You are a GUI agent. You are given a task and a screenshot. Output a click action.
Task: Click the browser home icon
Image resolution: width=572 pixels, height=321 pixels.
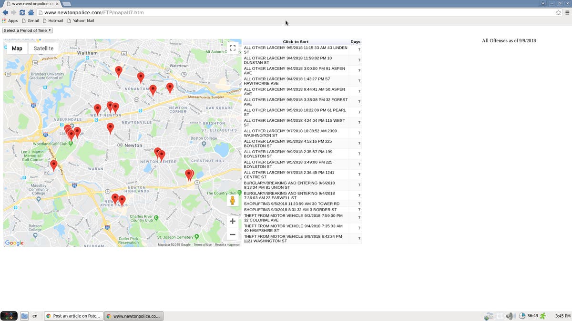[31, 12]
